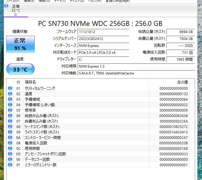Select the リードコマンド数 (ホスト) row
Screen dimensions: 202x180
click(98, 127)
